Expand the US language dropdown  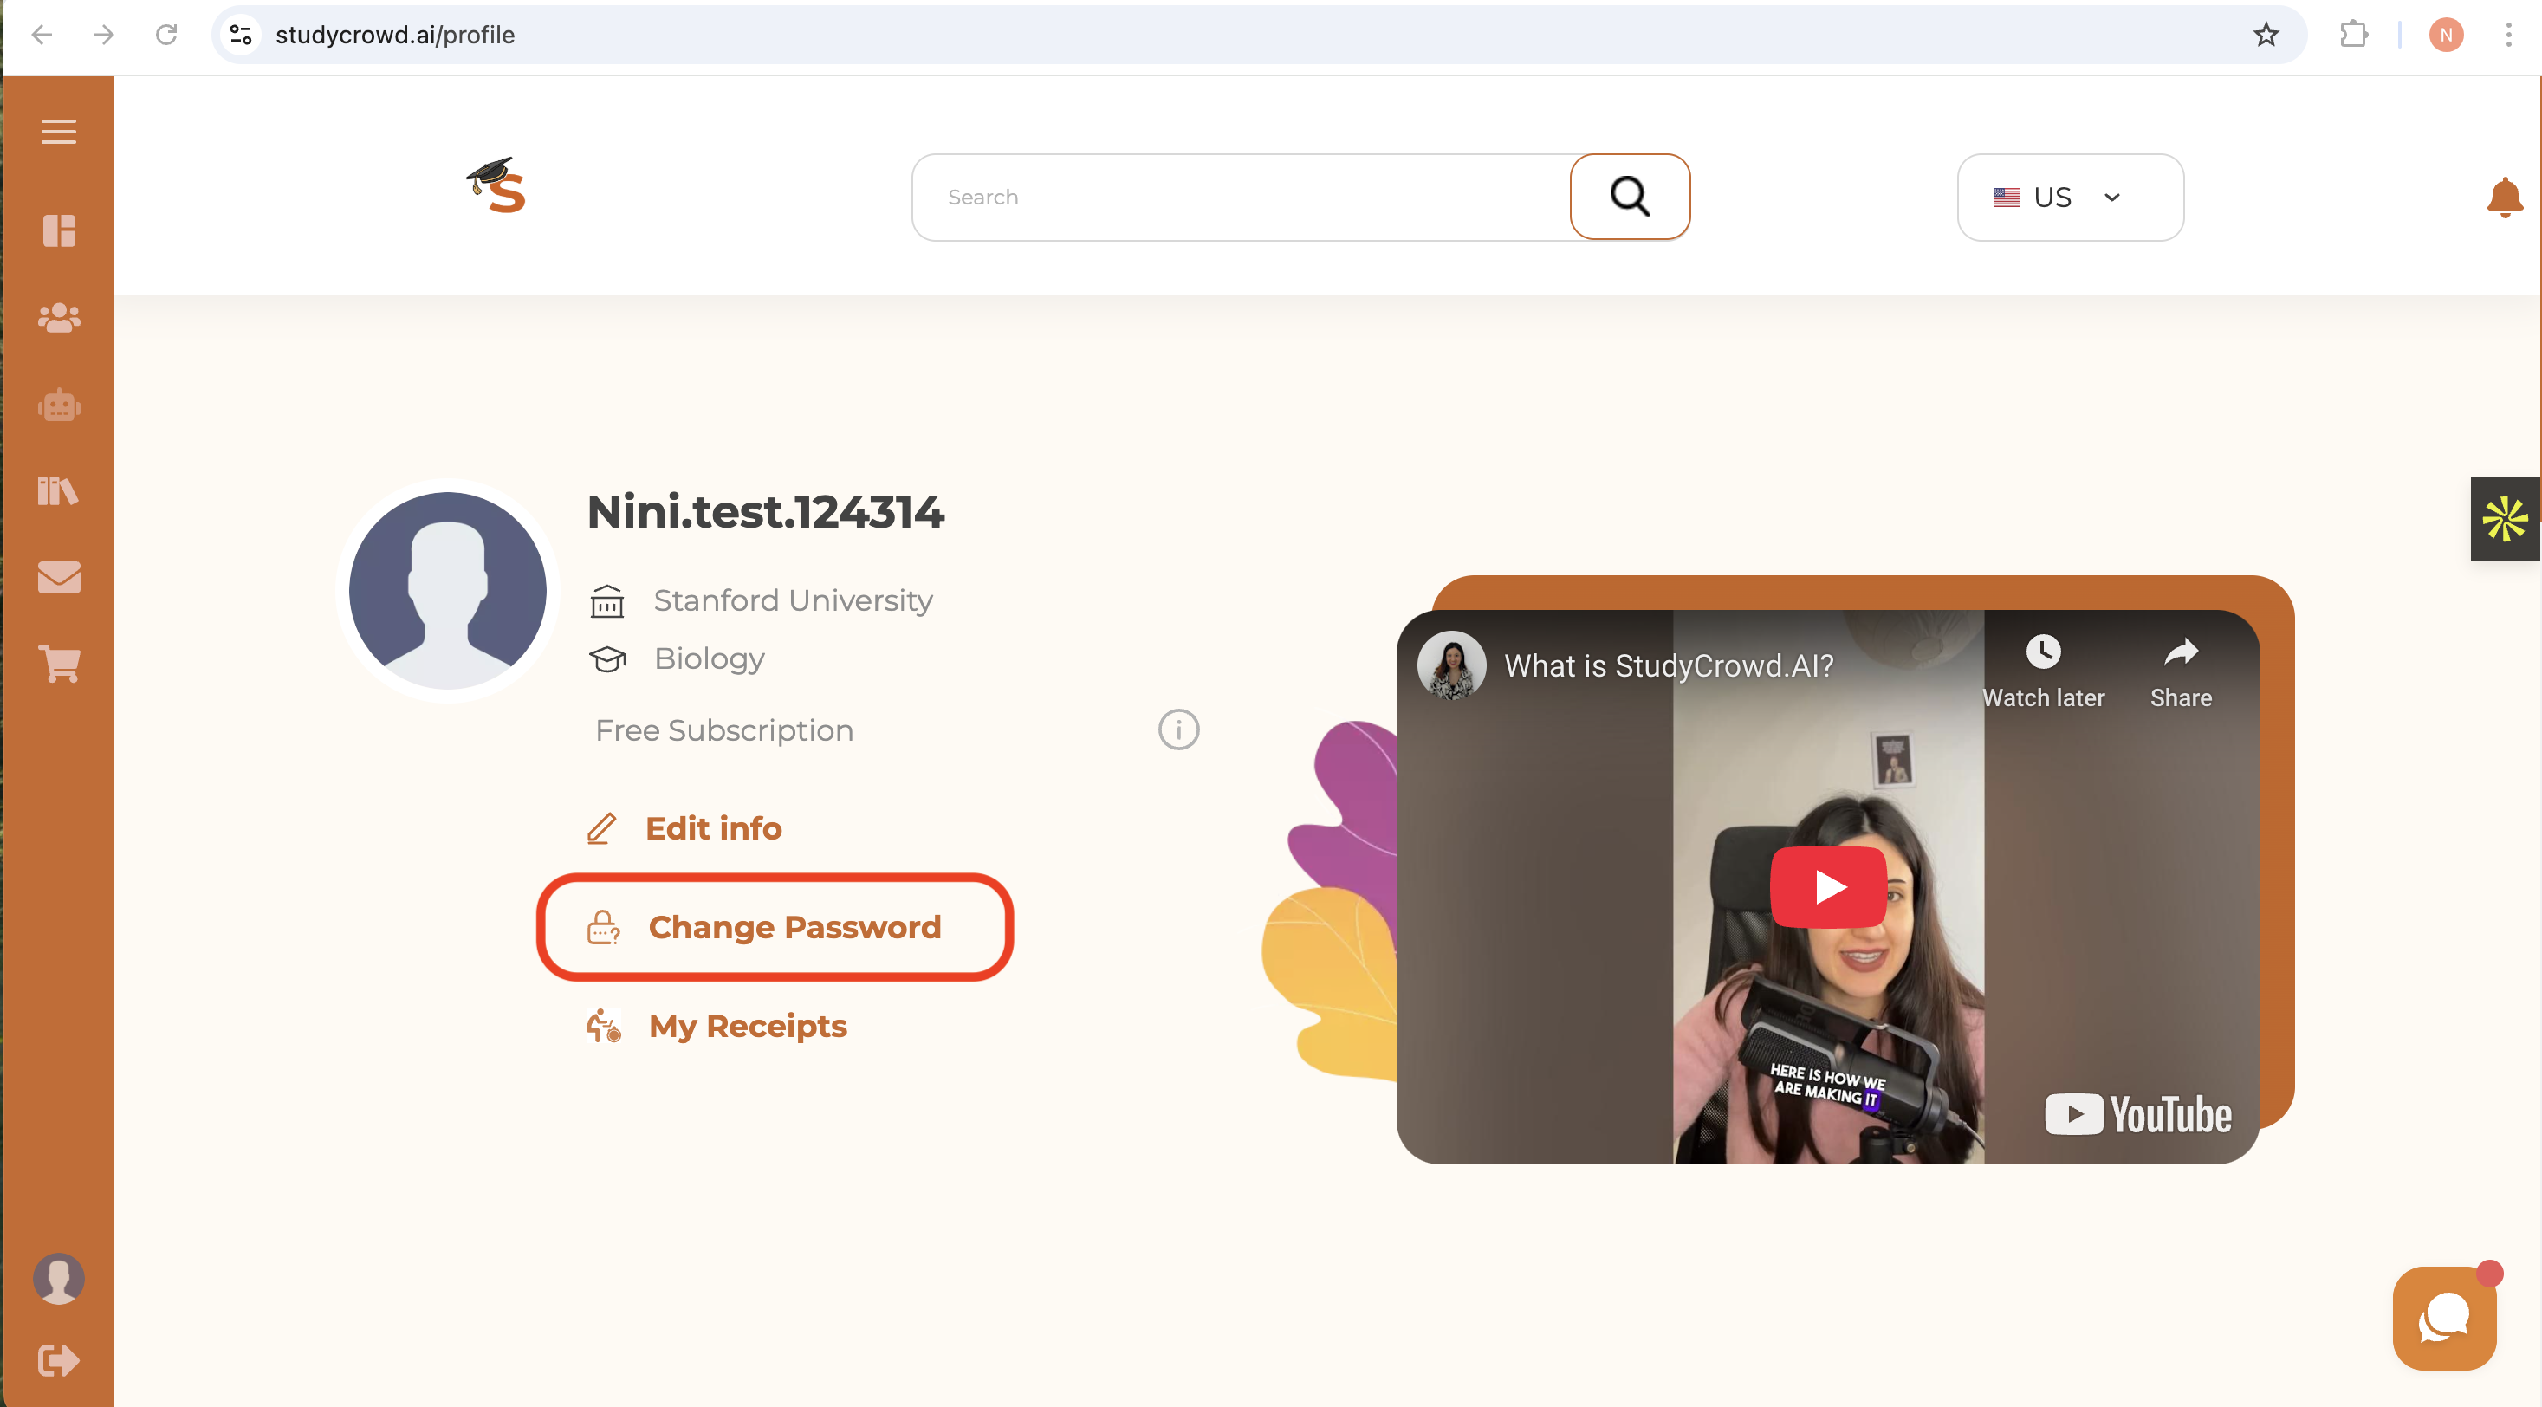tap(2069, 197)
